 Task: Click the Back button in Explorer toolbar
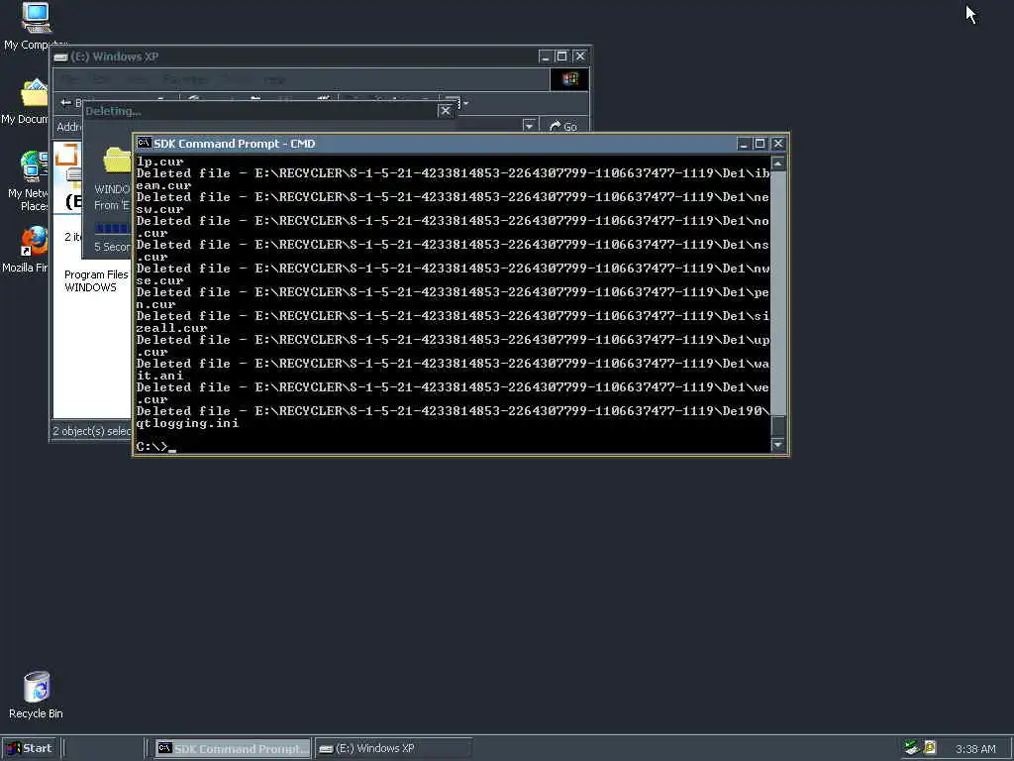(68, 103)
